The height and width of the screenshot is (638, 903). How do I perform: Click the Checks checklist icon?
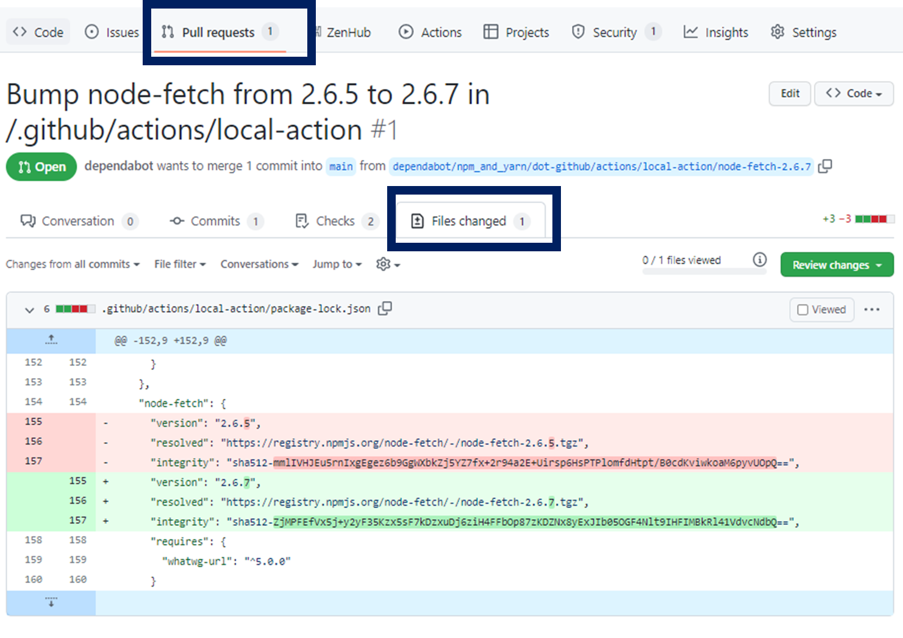[302, 221]
